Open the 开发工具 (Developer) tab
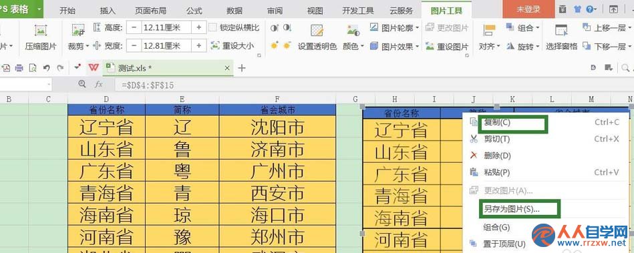634x253 pixels. (x=358, y=11)
